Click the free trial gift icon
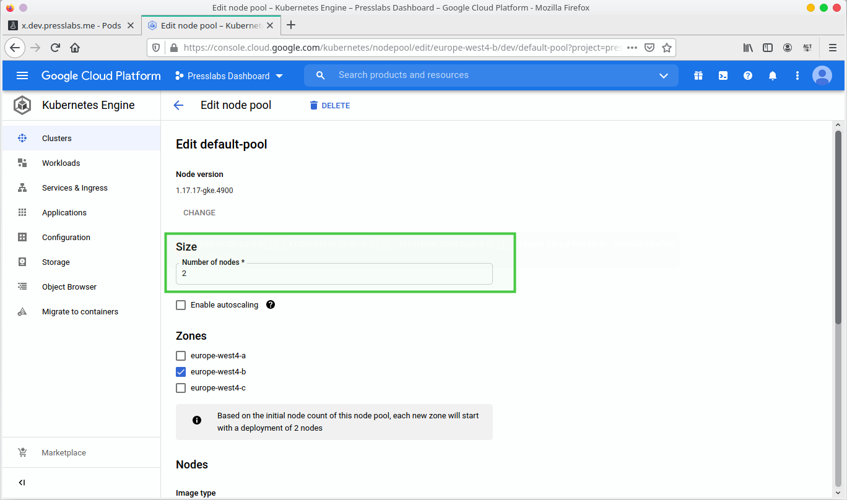Image resolution: width=847 pixels, height=500 pixels. 698,75
